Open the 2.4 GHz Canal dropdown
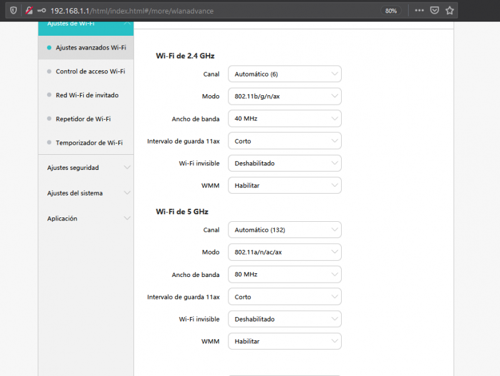This screenshot has height=376, width=500. [x=284, y=74]
